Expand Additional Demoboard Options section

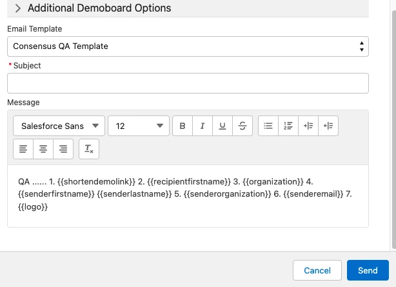(17, 8)
